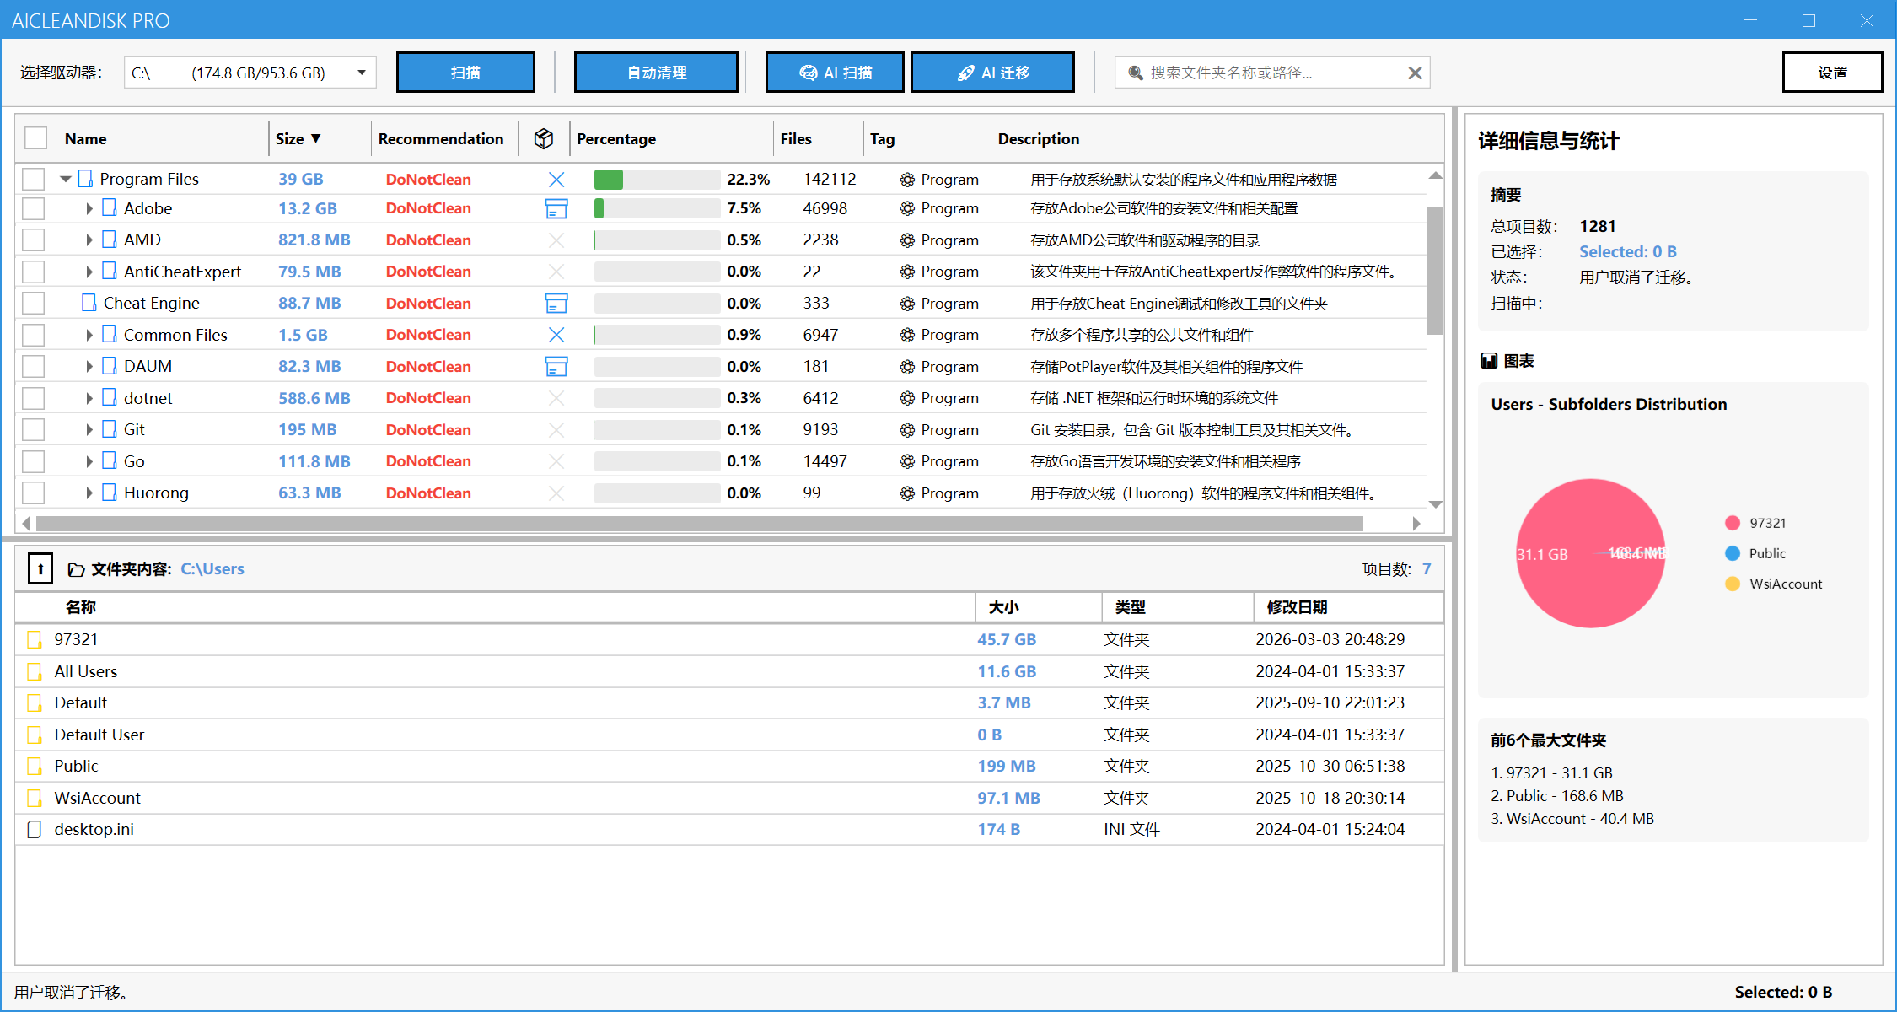1897x1012 pixels.
Task: Click the gear tag icon beside Program on Common Files
Action: pyautogui.click(x=907, y=335)
